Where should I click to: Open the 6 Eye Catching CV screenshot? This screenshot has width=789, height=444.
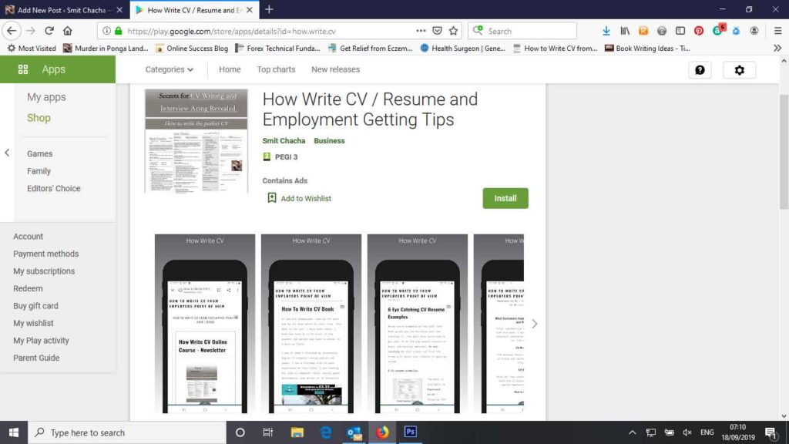417,324
